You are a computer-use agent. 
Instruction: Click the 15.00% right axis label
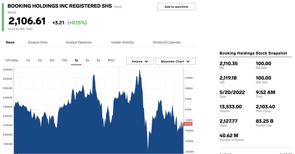click(x=189, y=78)
